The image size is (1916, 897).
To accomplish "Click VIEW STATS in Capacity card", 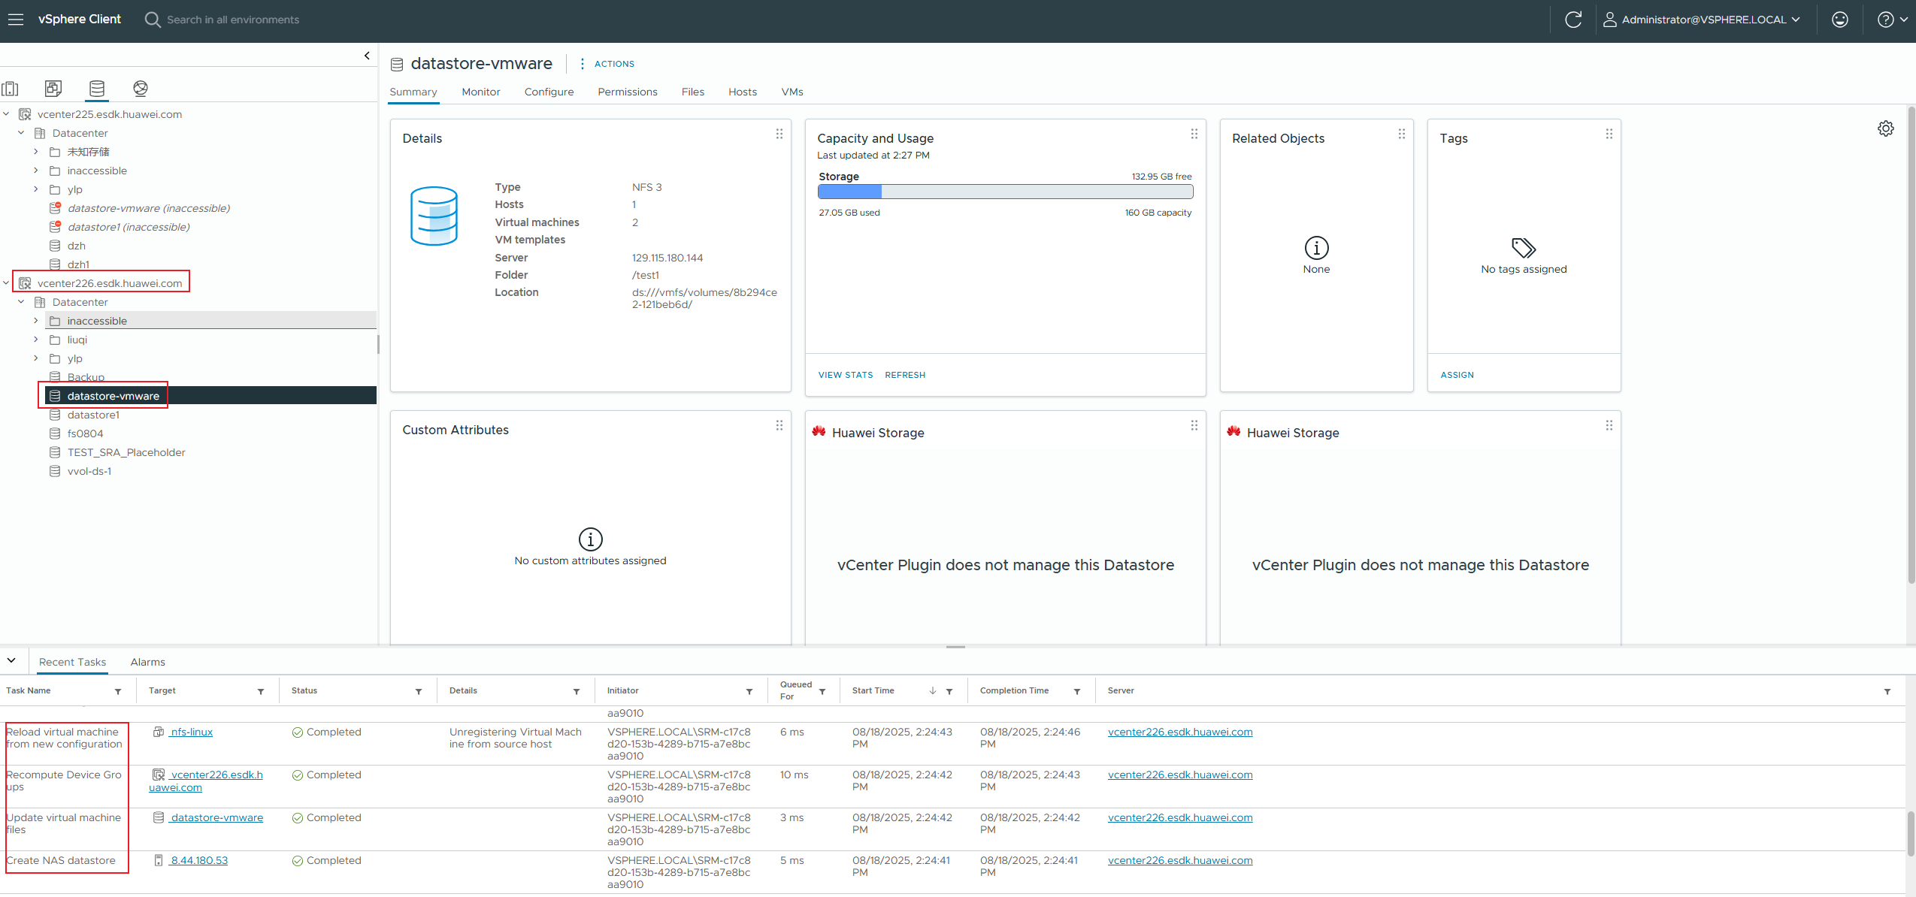I will click(846, 375).
